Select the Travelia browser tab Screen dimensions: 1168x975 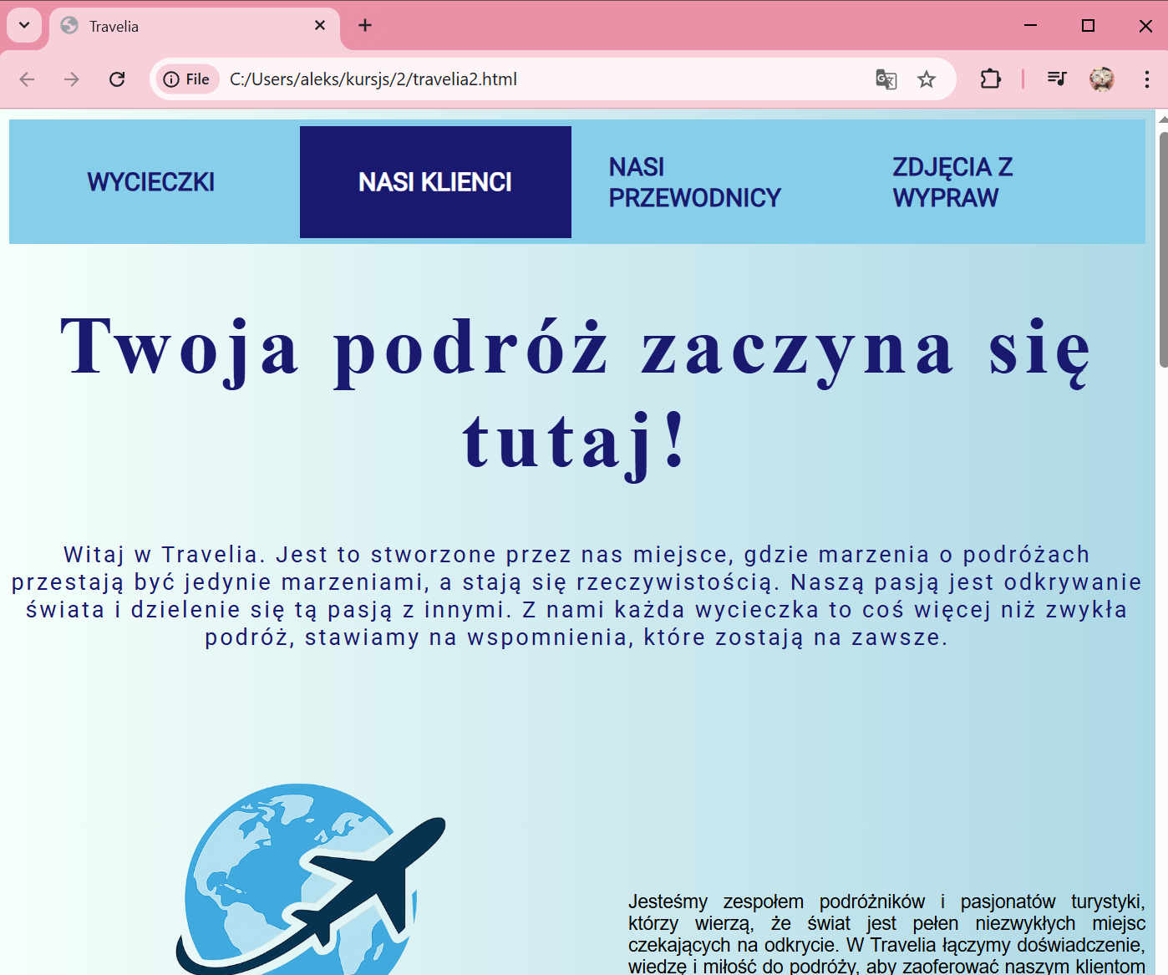[195, 26]
